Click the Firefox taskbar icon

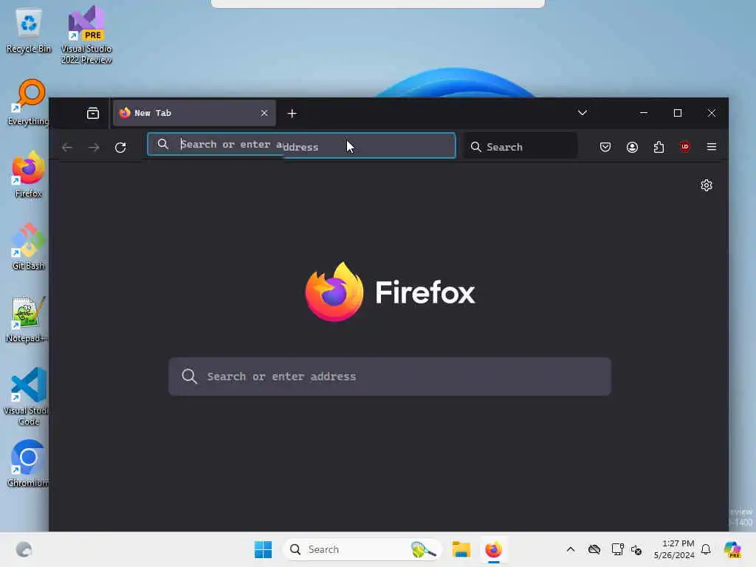[493, 549]
